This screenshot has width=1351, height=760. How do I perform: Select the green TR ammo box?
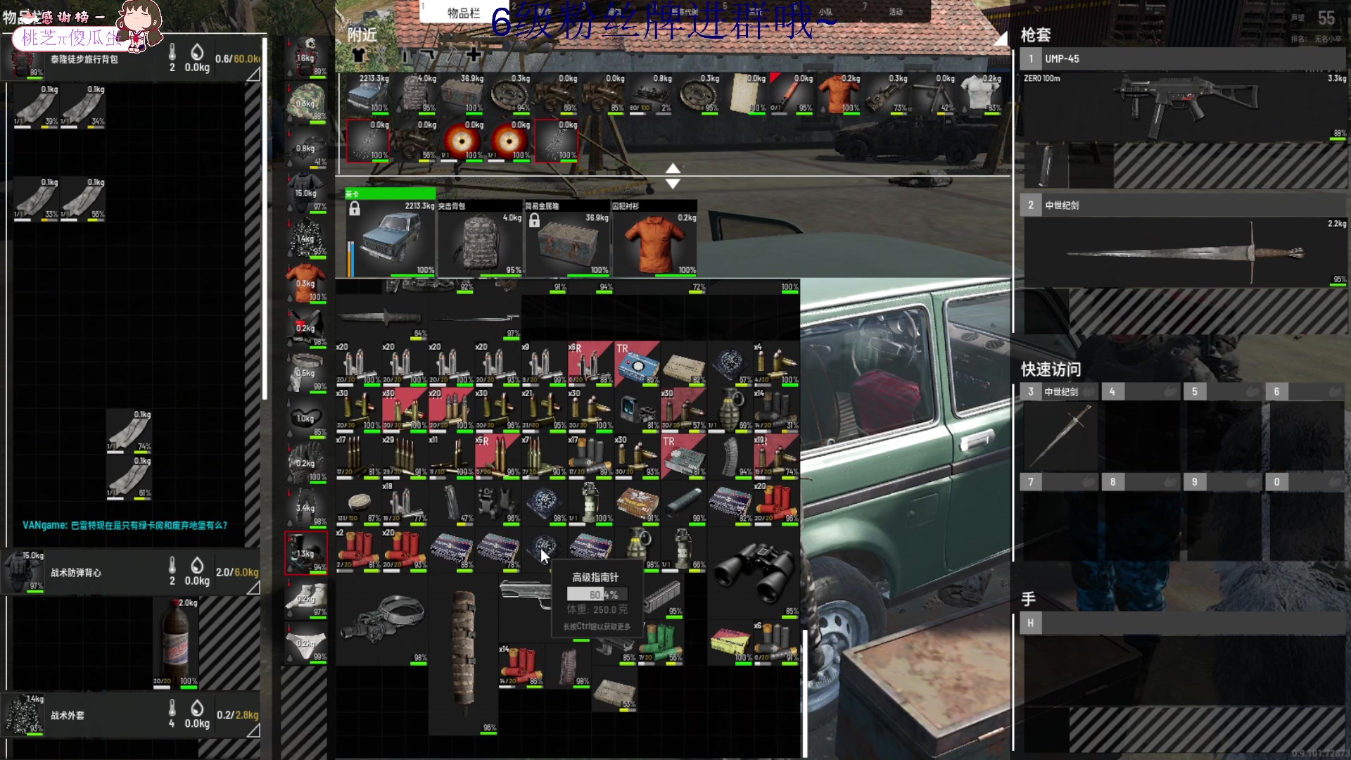(x=684, y=456)
